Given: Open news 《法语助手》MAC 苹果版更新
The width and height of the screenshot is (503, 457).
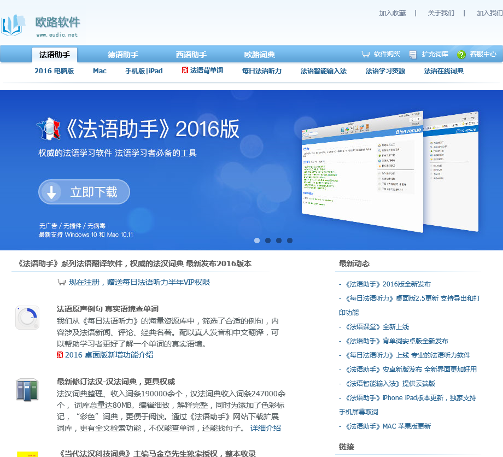Looking at the screenshot, I should 388,426.
